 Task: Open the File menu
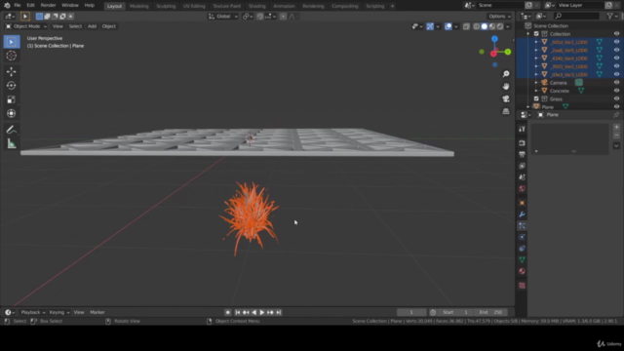click(x=18, y=5)
